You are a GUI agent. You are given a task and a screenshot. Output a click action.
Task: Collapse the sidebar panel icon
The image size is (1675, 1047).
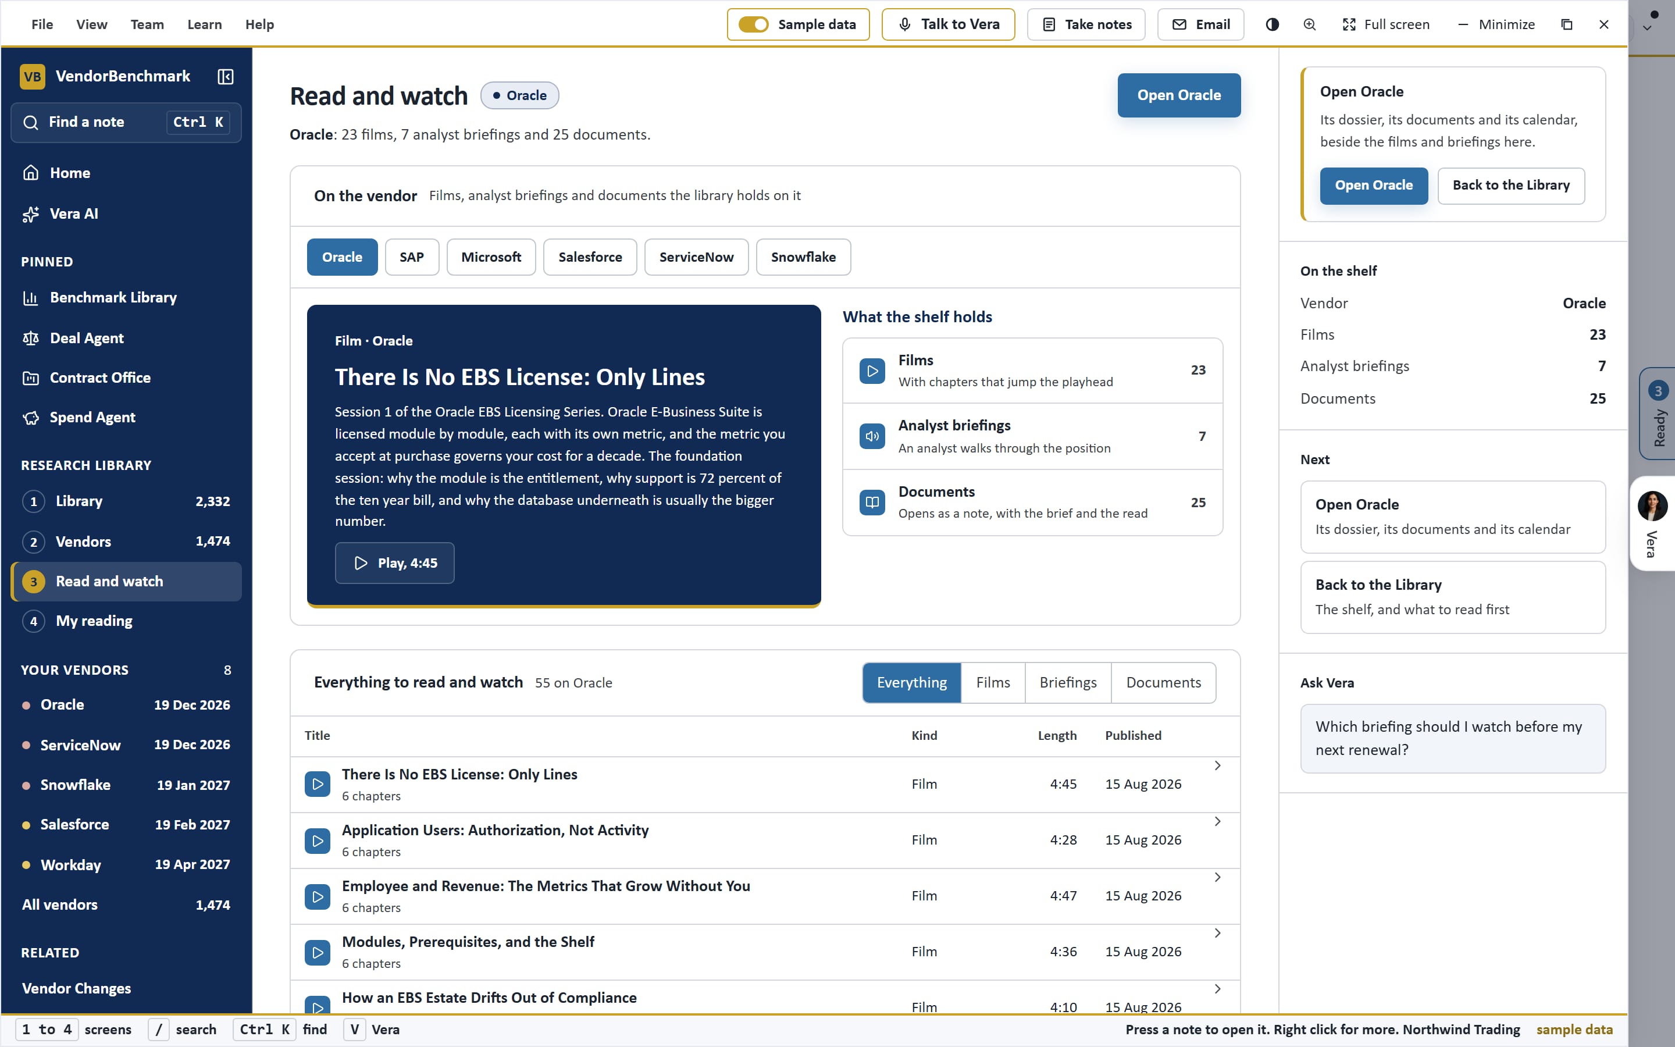coord(226,76)
